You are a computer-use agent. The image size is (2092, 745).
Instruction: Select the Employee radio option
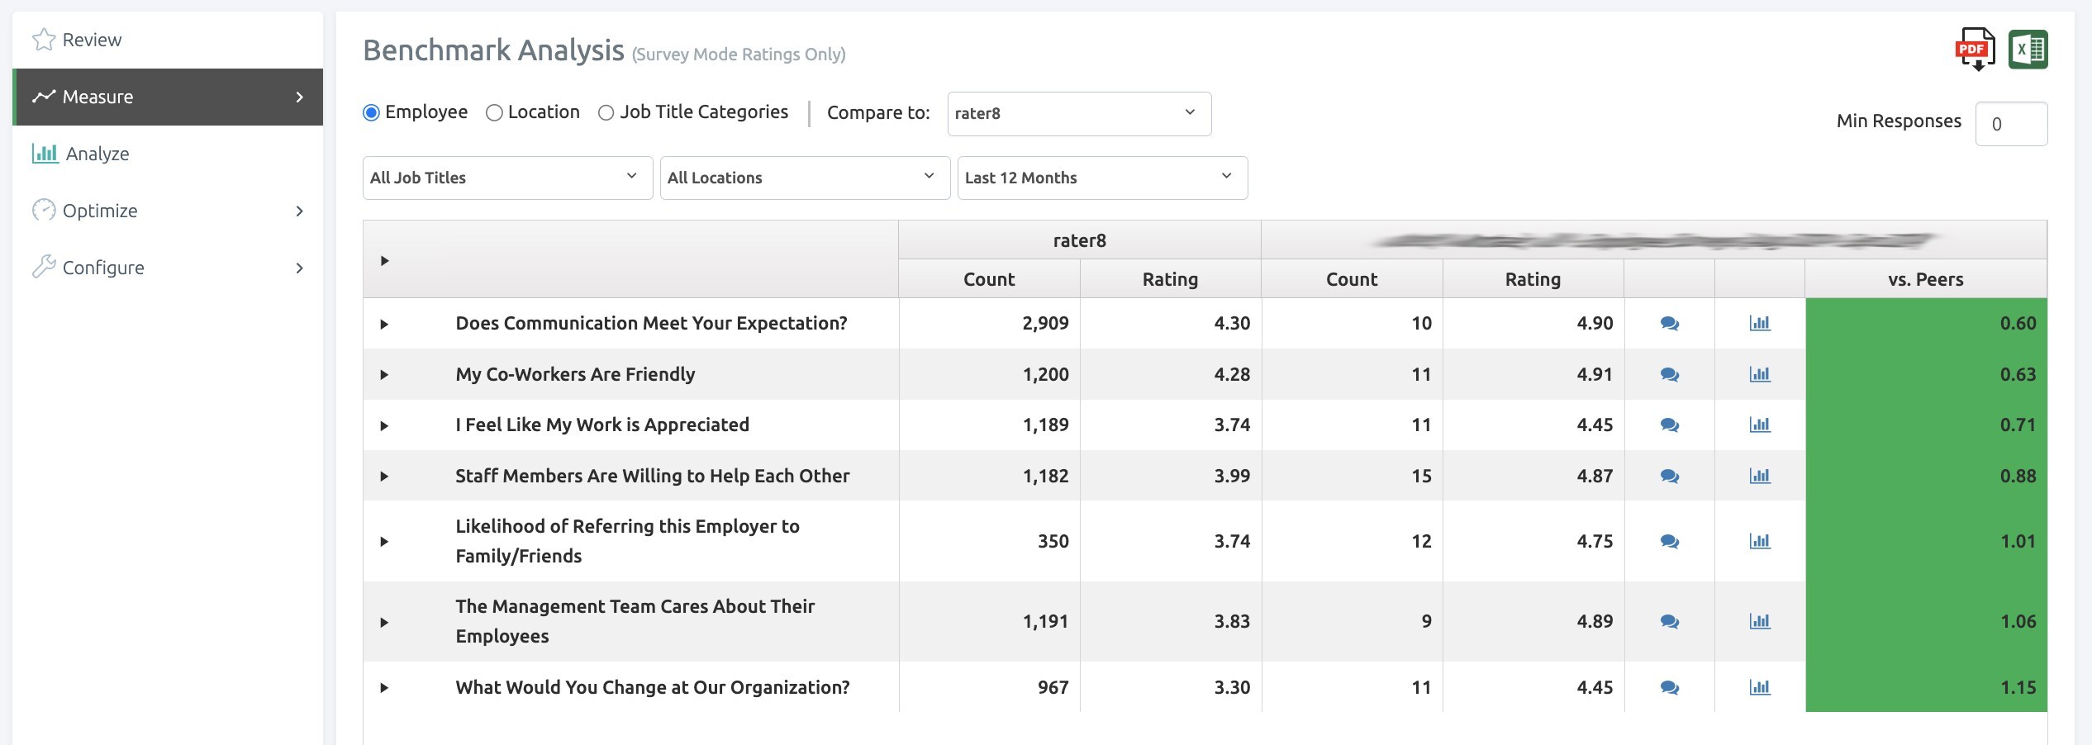tap(372, 113)
